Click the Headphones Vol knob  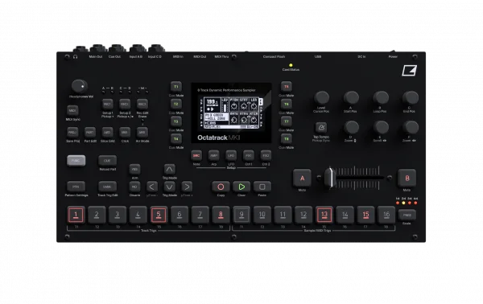coord(80,86)
